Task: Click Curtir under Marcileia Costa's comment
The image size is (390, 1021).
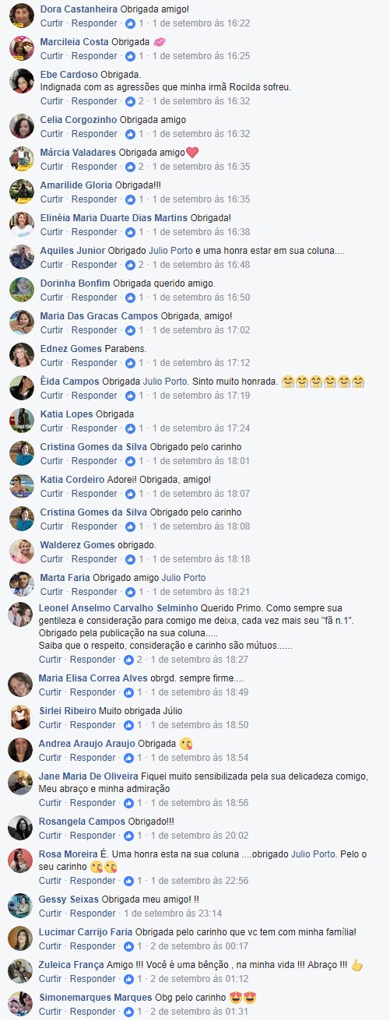Action: [51, 56]
